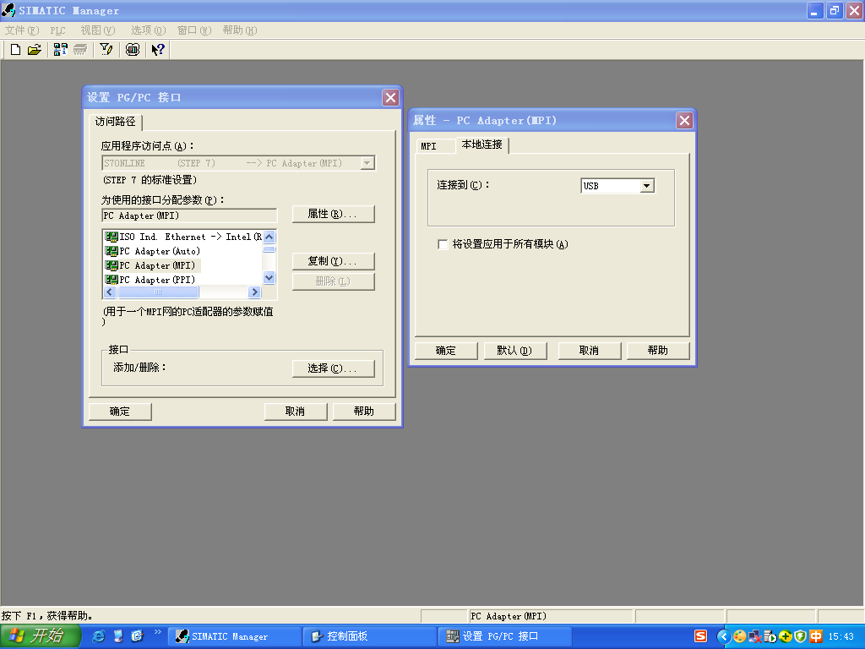Image resolution: width=865 pixels, height=649 pixels.
Task: Switch to the MPI tab
Action: tap(429, 146)
